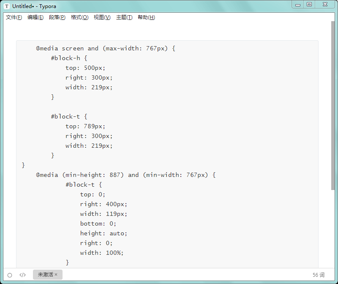Click the 未激活 activation button
Image resolution: width=338 pixels, height=284 pixels.
[x=45, y=275]
